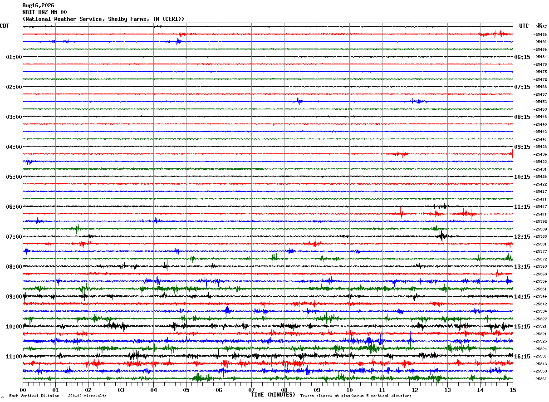
Task: Click the minute 05 tick label
Action: pyautogui.click(x=186, y=390)
